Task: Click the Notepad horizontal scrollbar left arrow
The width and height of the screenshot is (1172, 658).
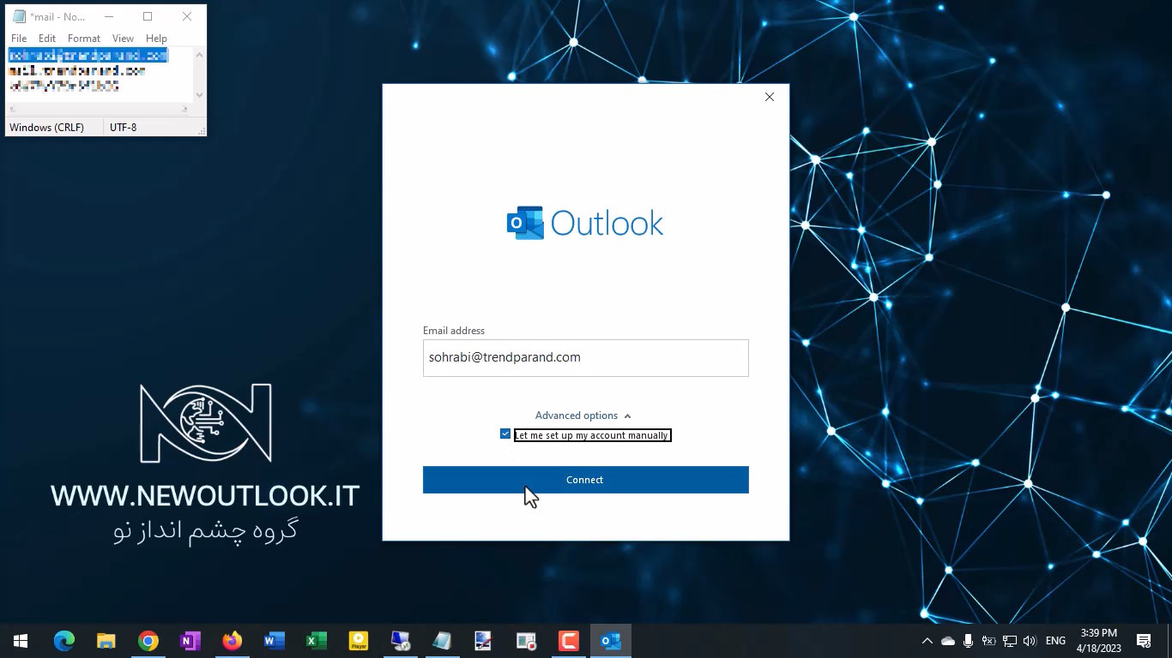Action: tap(14, 109)
